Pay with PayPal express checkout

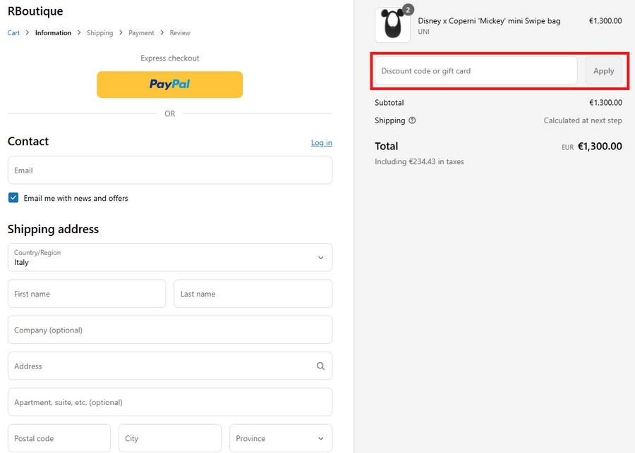click(x=169, y=85)
